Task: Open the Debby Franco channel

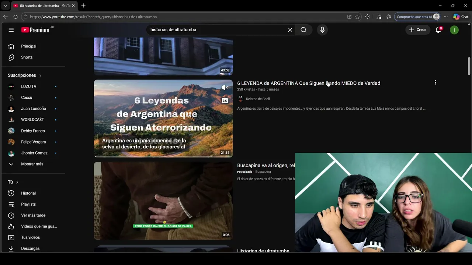Action: pyautogui.click(x=33, y=131)
